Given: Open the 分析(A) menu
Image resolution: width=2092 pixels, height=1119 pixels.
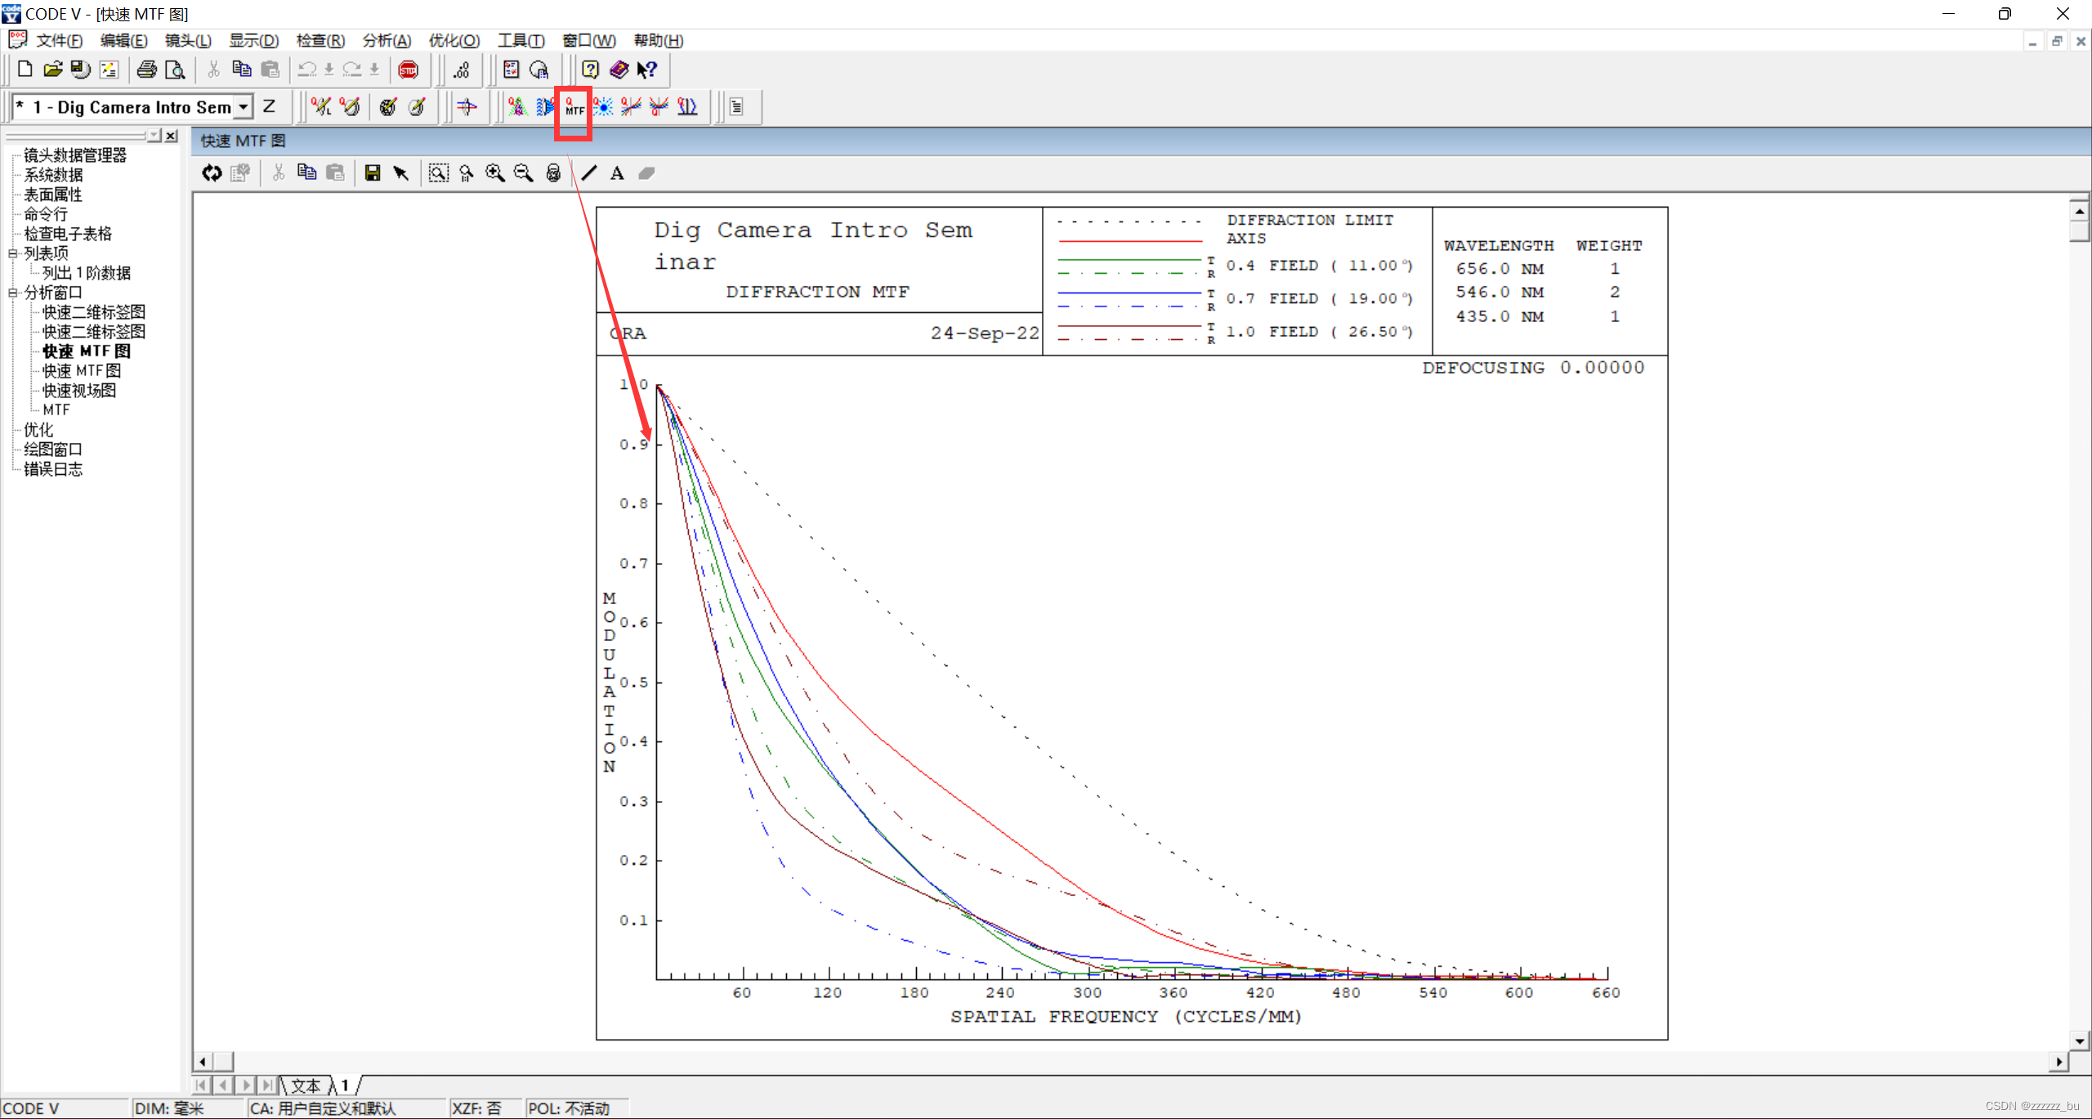Looking at the screenshot, I should pos(386,41).
